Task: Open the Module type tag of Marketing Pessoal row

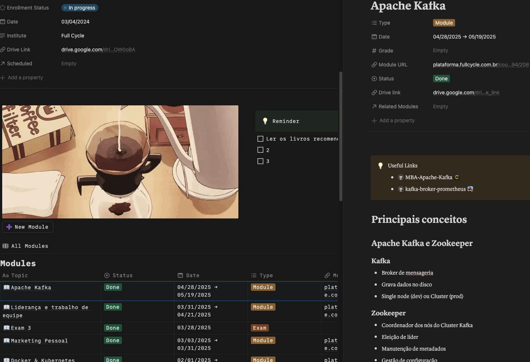Action: (263, 340)
